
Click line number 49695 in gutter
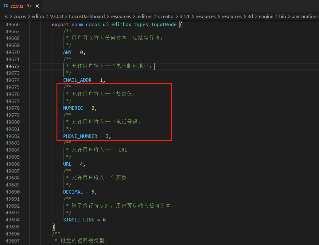(x=13, y=227)
